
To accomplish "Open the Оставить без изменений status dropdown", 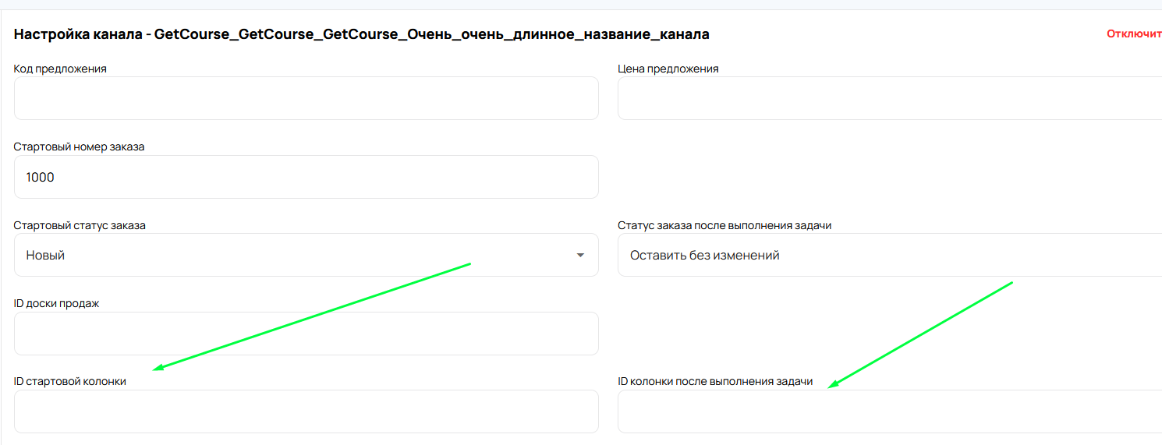I will 889,255.
